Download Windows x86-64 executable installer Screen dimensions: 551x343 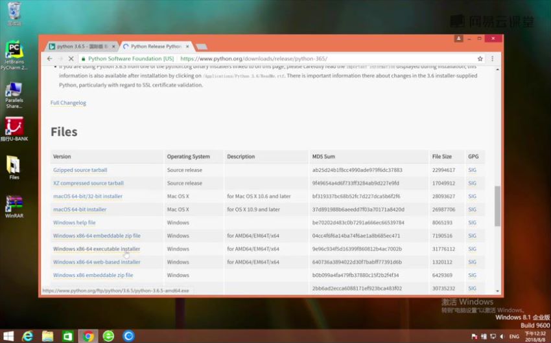[97, 249]
